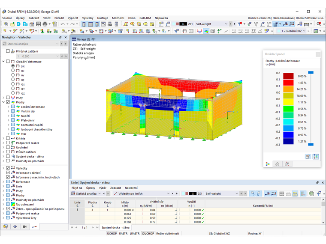Toggle the Přírůstek zatížení checkbox

tap(8, 51)
